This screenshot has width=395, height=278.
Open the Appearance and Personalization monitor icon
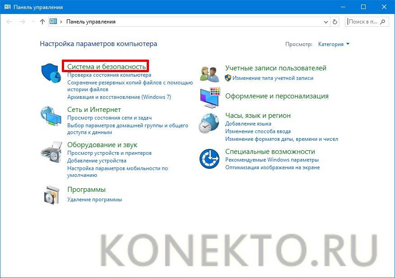coord(210,97)
